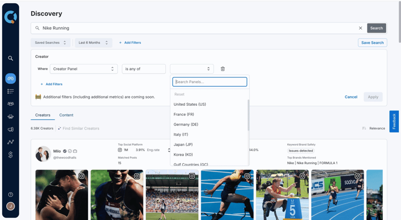Click the Search button
401x220 pixels.
(x=376, y=28)
